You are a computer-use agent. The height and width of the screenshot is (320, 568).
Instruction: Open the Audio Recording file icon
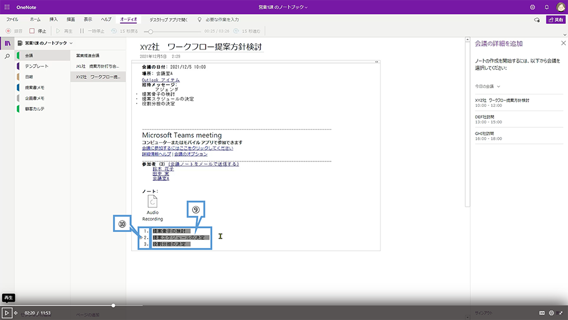[152, 202]
